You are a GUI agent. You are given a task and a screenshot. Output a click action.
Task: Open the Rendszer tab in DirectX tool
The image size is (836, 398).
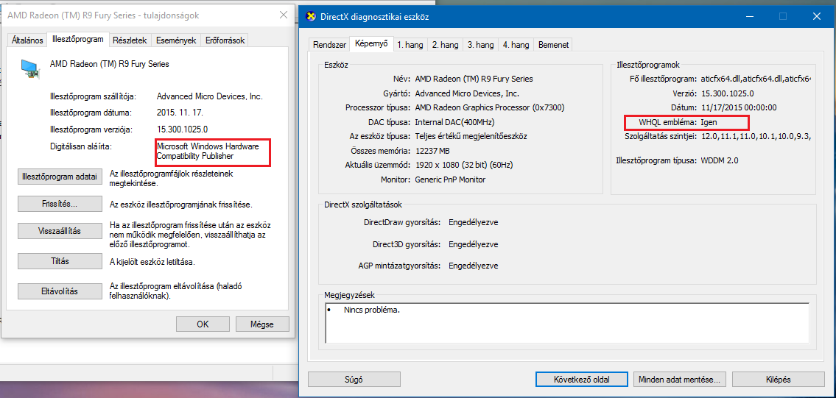(x=329, y=45)
